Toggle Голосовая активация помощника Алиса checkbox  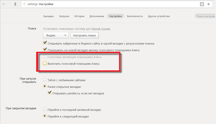pyautogui.click(x=45, y=57)
